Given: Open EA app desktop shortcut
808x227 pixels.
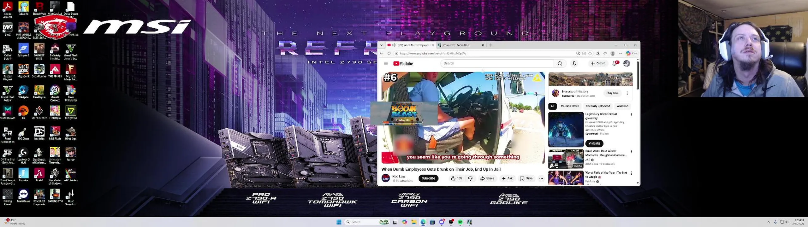Looking at the screenshot, I should tap(23, 113).
